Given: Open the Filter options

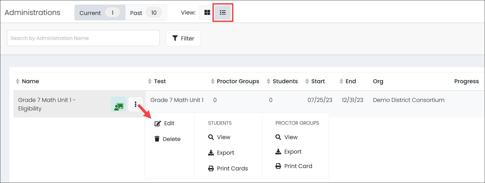Looking at the screenshot, I should 183,38.
